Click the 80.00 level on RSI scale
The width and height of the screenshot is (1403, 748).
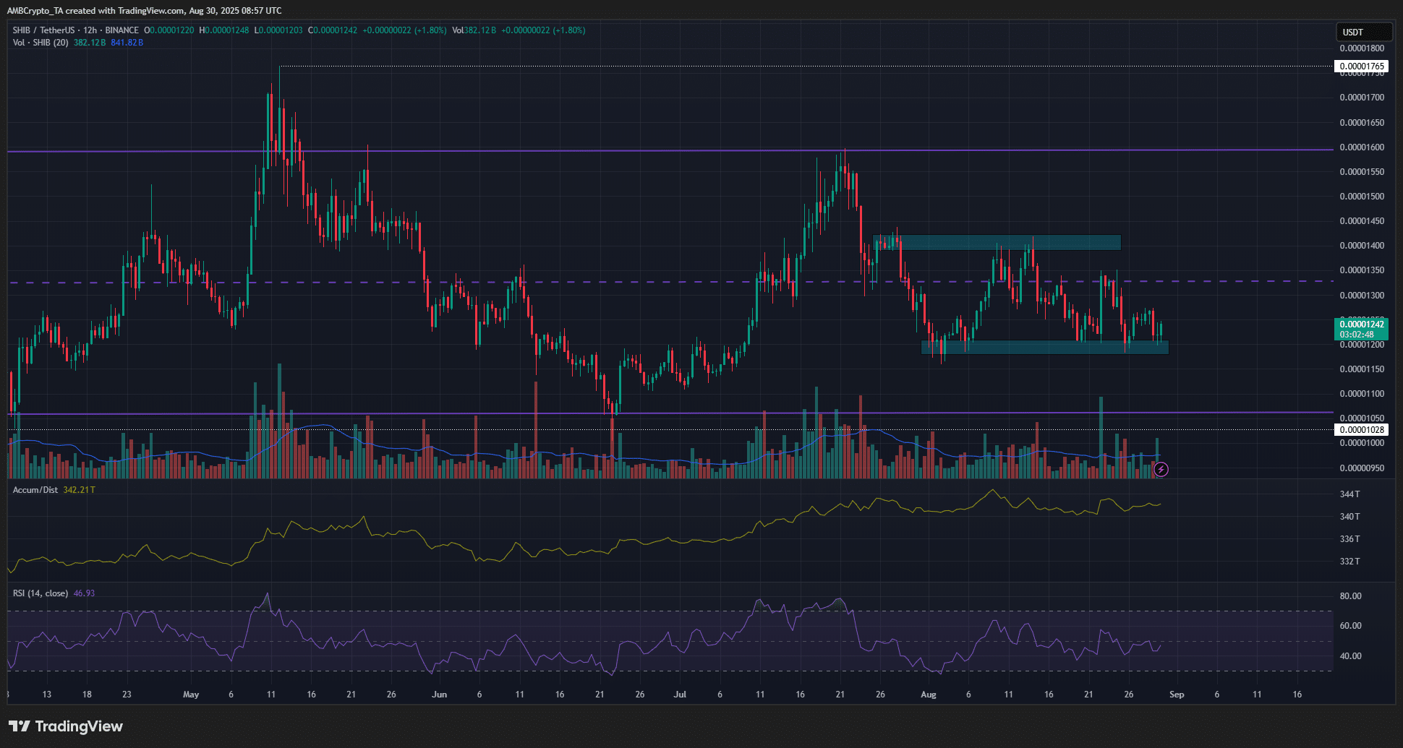tap(1350, 596)
